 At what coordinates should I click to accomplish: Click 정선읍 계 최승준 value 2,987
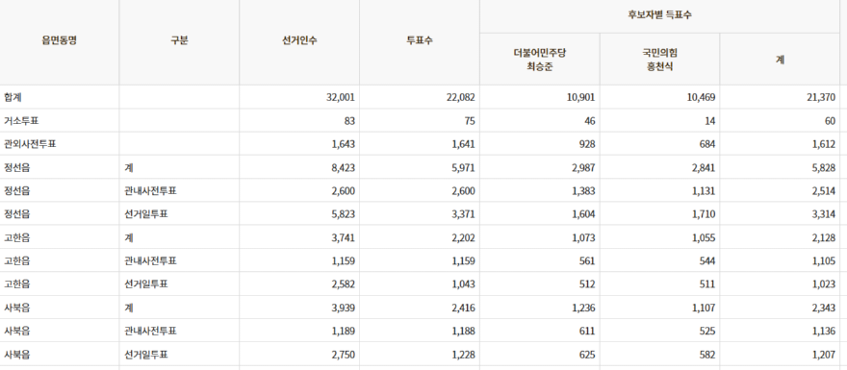[x=583, y=168]
